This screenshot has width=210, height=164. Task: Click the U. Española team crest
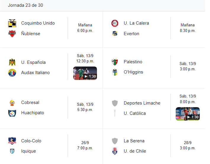(x=12, y=62)
